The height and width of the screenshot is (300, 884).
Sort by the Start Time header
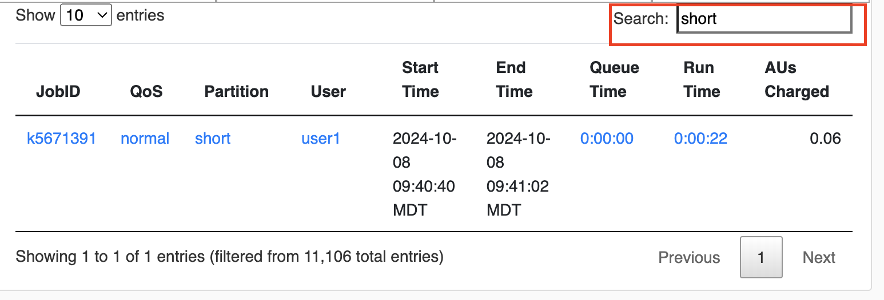(x=420, y=80)
